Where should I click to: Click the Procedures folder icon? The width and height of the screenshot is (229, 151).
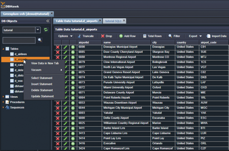(x=7, y=102)
